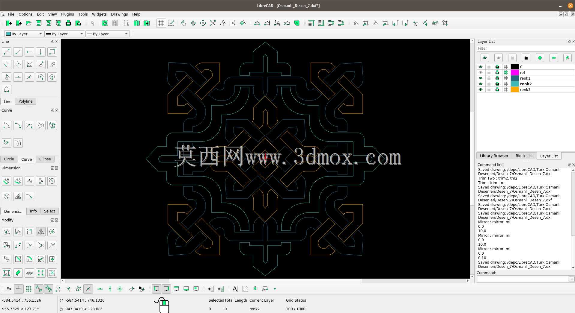Screen dimensions: 575x313
Task: Open the color By Layer dropdown
Action: [x=24, y=34]
